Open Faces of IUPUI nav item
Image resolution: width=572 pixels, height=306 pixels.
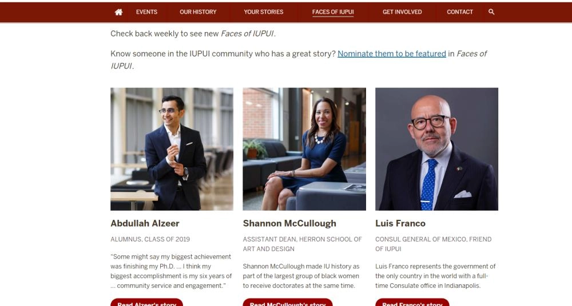point(333,12)
